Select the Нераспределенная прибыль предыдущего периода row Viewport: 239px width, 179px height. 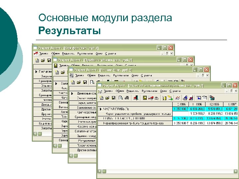[x=135, y=114]
